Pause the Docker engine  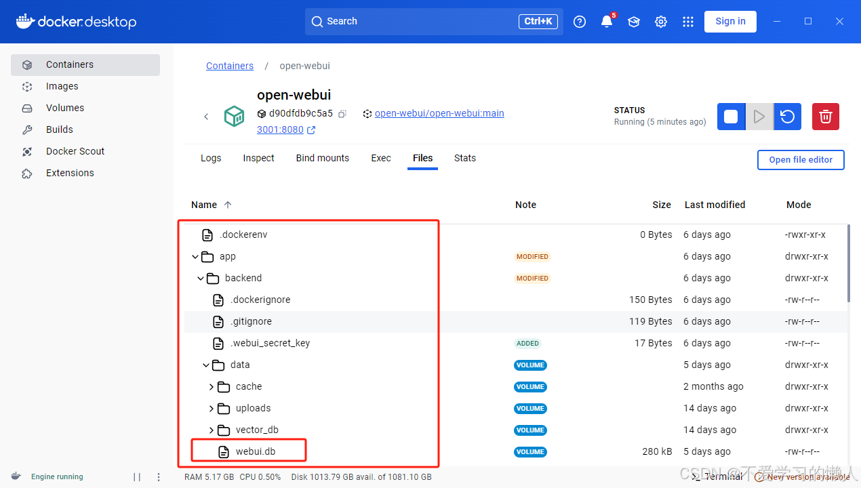(x=137, y=477)
